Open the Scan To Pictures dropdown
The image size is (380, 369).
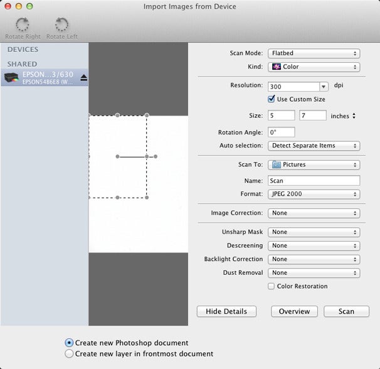tap(314, 164)
